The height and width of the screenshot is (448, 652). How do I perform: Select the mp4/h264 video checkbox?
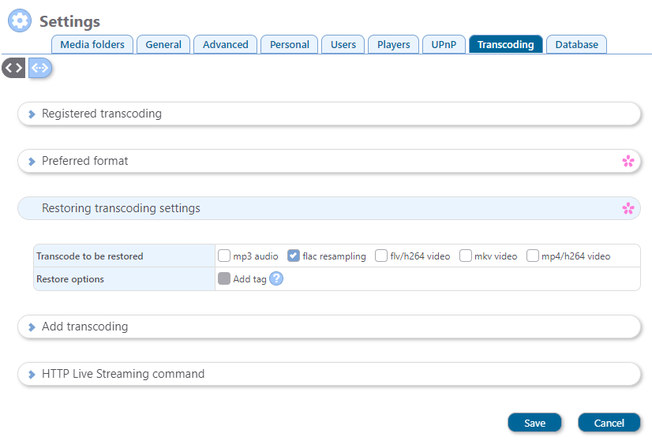pyautogui.click(x=533, y=256)
